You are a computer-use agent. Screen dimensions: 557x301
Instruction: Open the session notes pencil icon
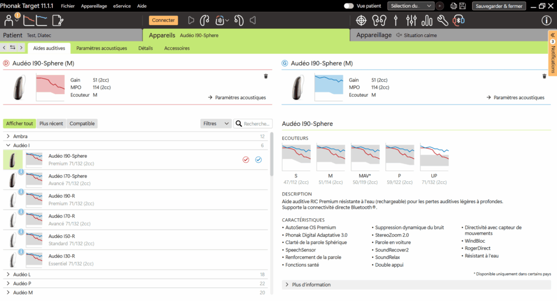pos(57,21)
